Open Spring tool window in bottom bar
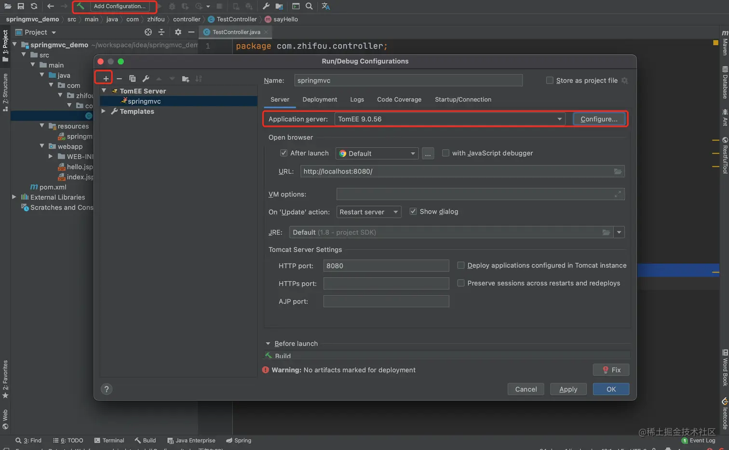 pyautogui.click(x=239, y=440)
